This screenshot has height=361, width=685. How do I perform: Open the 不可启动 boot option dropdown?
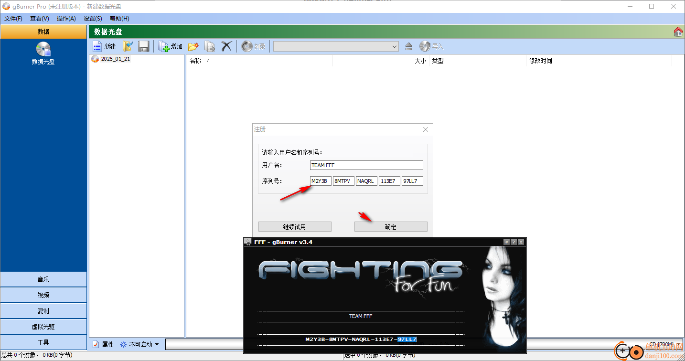(x=139, y=344)
